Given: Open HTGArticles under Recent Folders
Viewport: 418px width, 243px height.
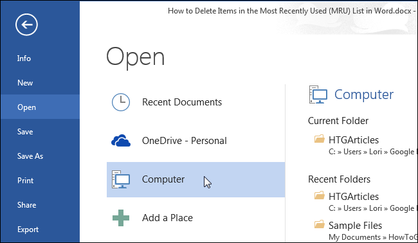Looking at the screenshot, I should point(354,196).
